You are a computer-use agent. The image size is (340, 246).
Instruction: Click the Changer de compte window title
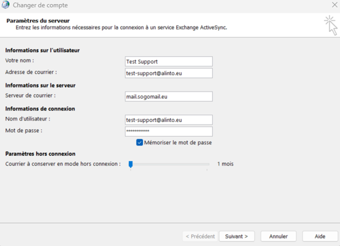[x=40, y=5]
